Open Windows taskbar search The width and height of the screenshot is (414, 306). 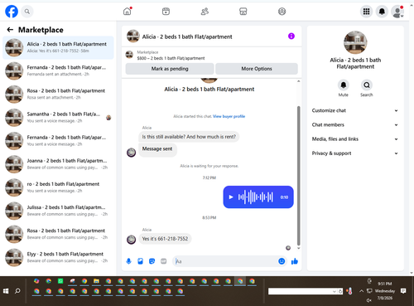[17, 291]
